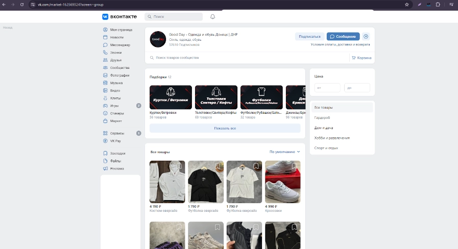Focus the price до field
This screenshot has height=249, width=458.
[357, 88]
